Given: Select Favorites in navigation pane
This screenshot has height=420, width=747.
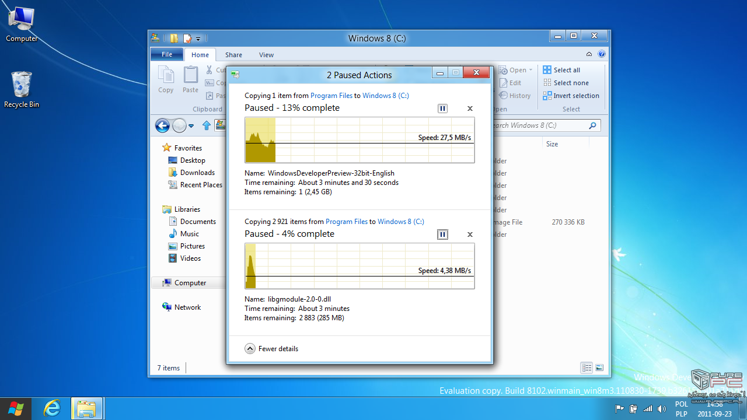Looking at the screenshot, I should tap(182, 148).
